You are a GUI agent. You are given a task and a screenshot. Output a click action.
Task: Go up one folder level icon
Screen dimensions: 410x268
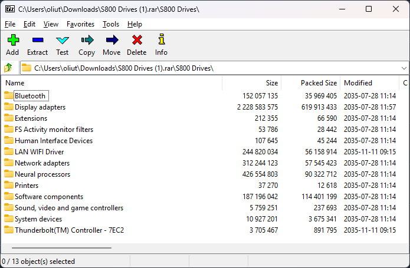(9, 68)
